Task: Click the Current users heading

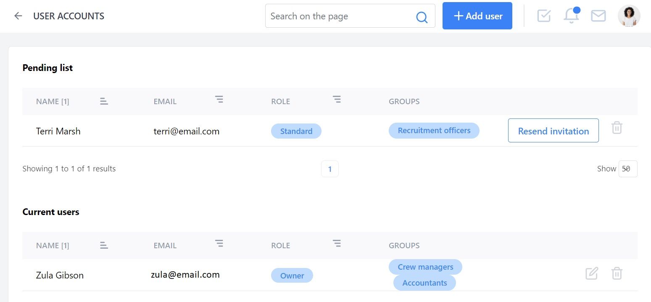Action: pyautogui.click(x=51, y=212)
